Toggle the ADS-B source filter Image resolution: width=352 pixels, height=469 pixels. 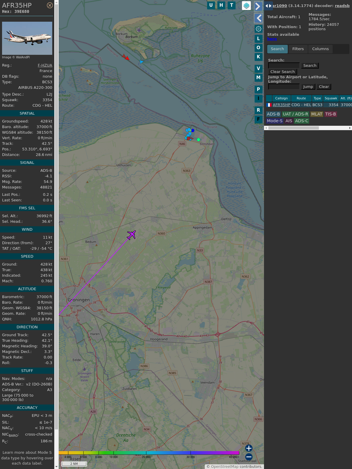tap(273, 114)
